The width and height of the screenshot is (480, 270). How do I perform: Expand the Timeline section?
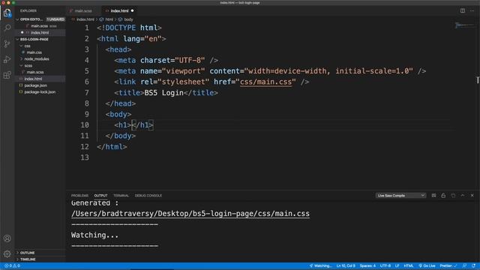(x=28, y=259)
